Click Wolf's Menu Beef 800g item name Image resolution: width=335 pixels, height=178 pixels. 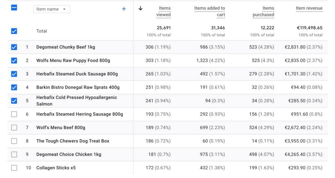[x=61, y=128]
